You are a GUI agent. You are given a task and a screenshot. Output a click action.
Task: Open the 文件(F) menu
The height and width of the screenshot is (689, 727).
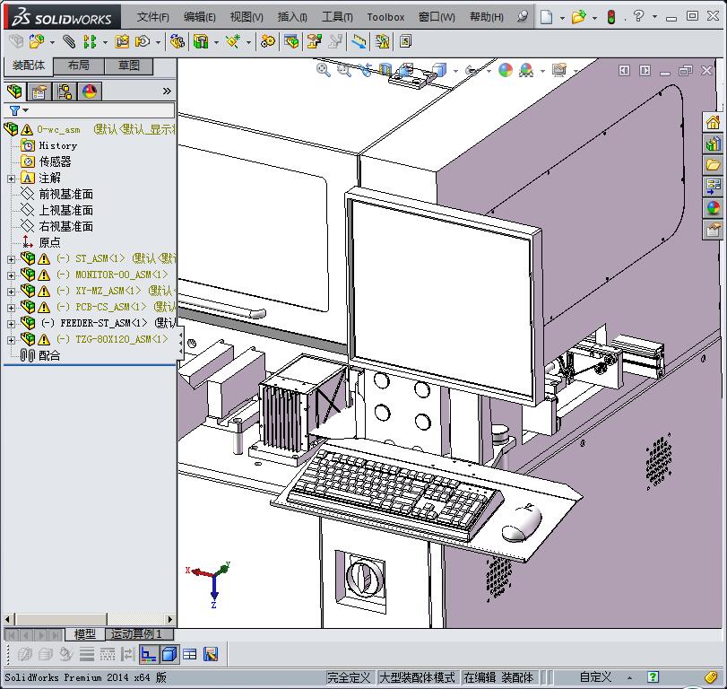[x=153, y=17]
